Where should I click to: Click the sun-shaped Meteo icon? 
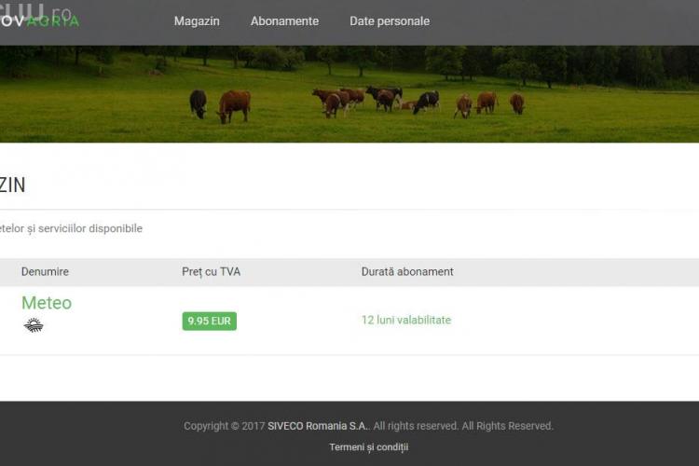pyautogui.click(x=34, y=325)
